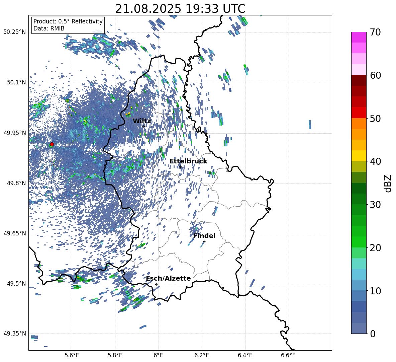Click the colorbar tick label 50
This screenshot has width=396, height=362.
click(375, 118)
